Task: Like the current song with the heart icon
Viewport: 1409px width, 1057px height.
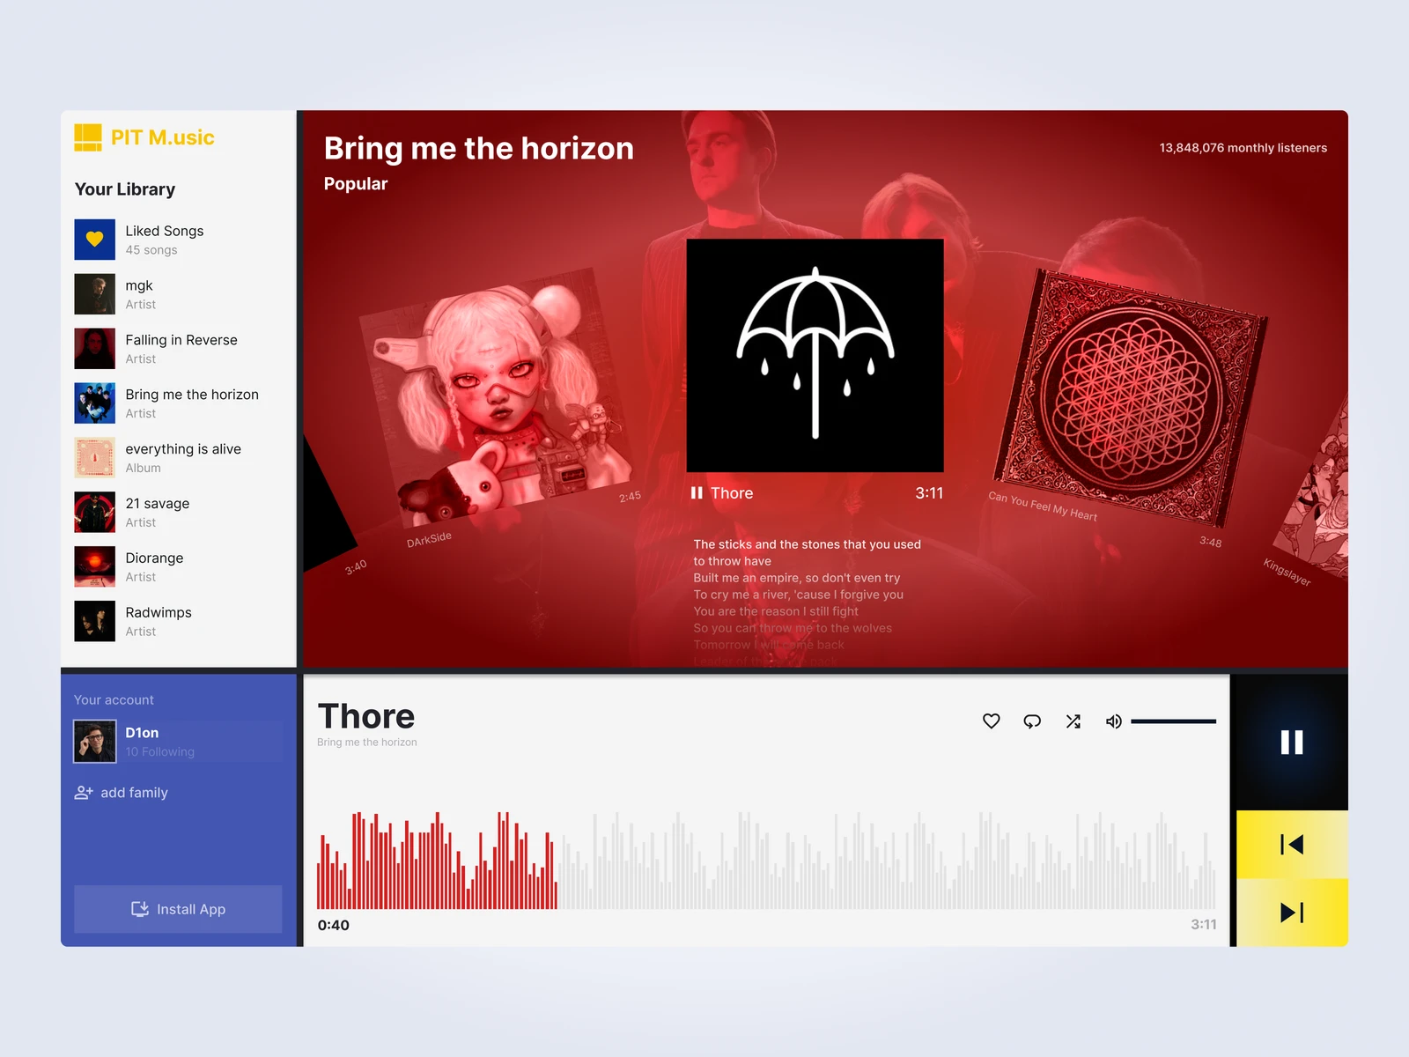Action: click(x=992, y=721)
